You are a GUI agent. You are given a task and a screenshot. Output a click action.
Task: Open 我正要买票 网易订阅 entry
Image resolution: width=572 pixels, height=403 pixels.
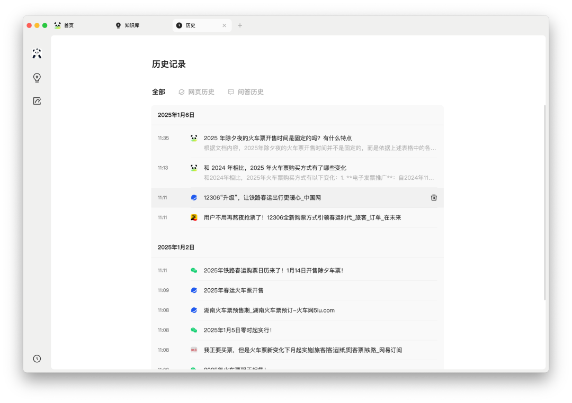tap(302, 350)
